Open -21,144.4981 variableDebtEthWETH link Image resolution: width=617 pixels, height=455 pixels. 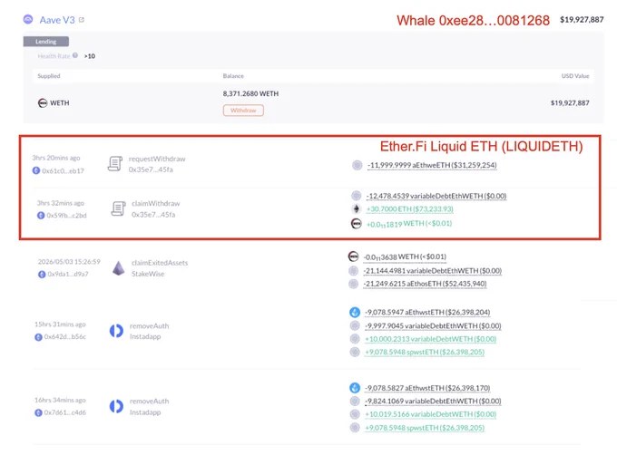click(433, 271)
